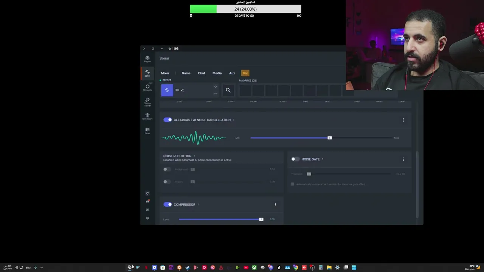Open Discord from the taskbar
This screenshot has width=484, height=272.
tap(271, 267)
